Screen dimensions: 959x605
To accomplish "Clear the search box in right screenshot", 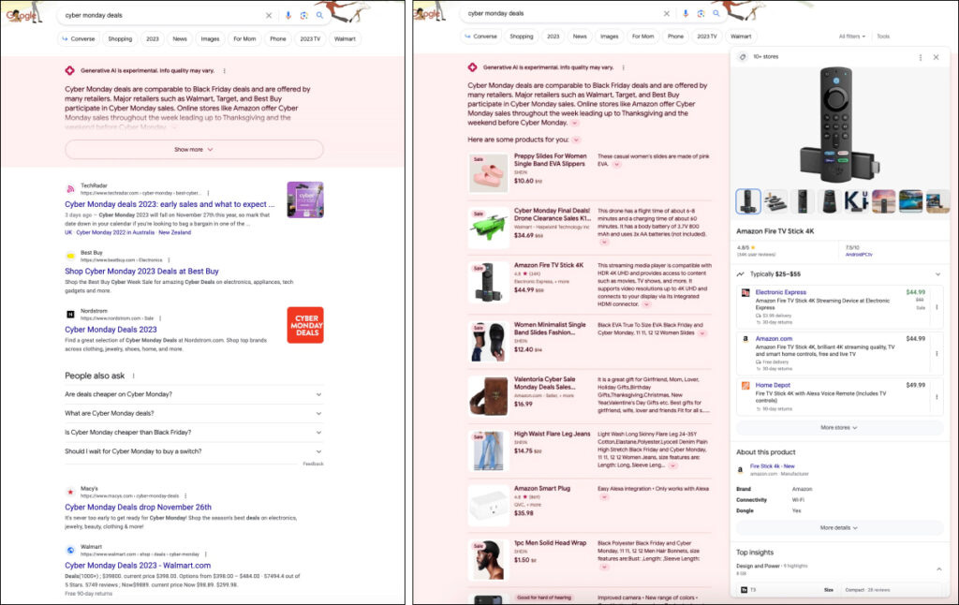I will 667,13.
